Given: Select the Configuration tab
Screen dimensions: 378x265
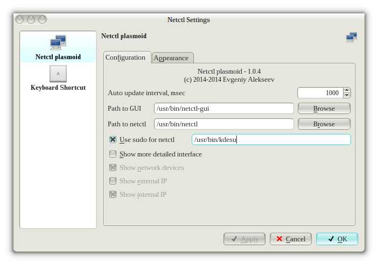Looking at the screenshot, I should pyautogui.click(x=125, y=58).
